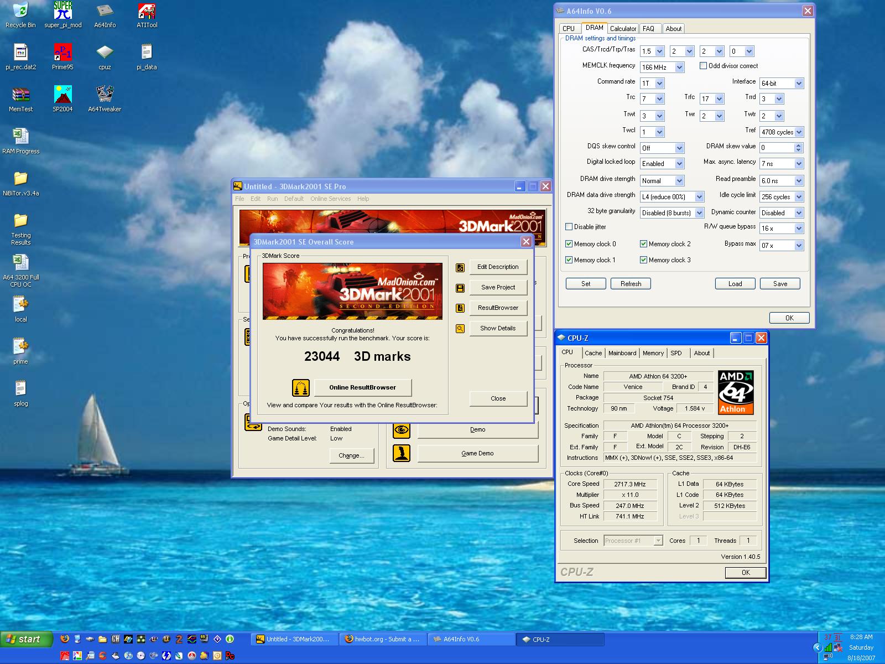Click the Set button in A64Info
The height and width of the screenshot is (664, 885).
[586, 284]
